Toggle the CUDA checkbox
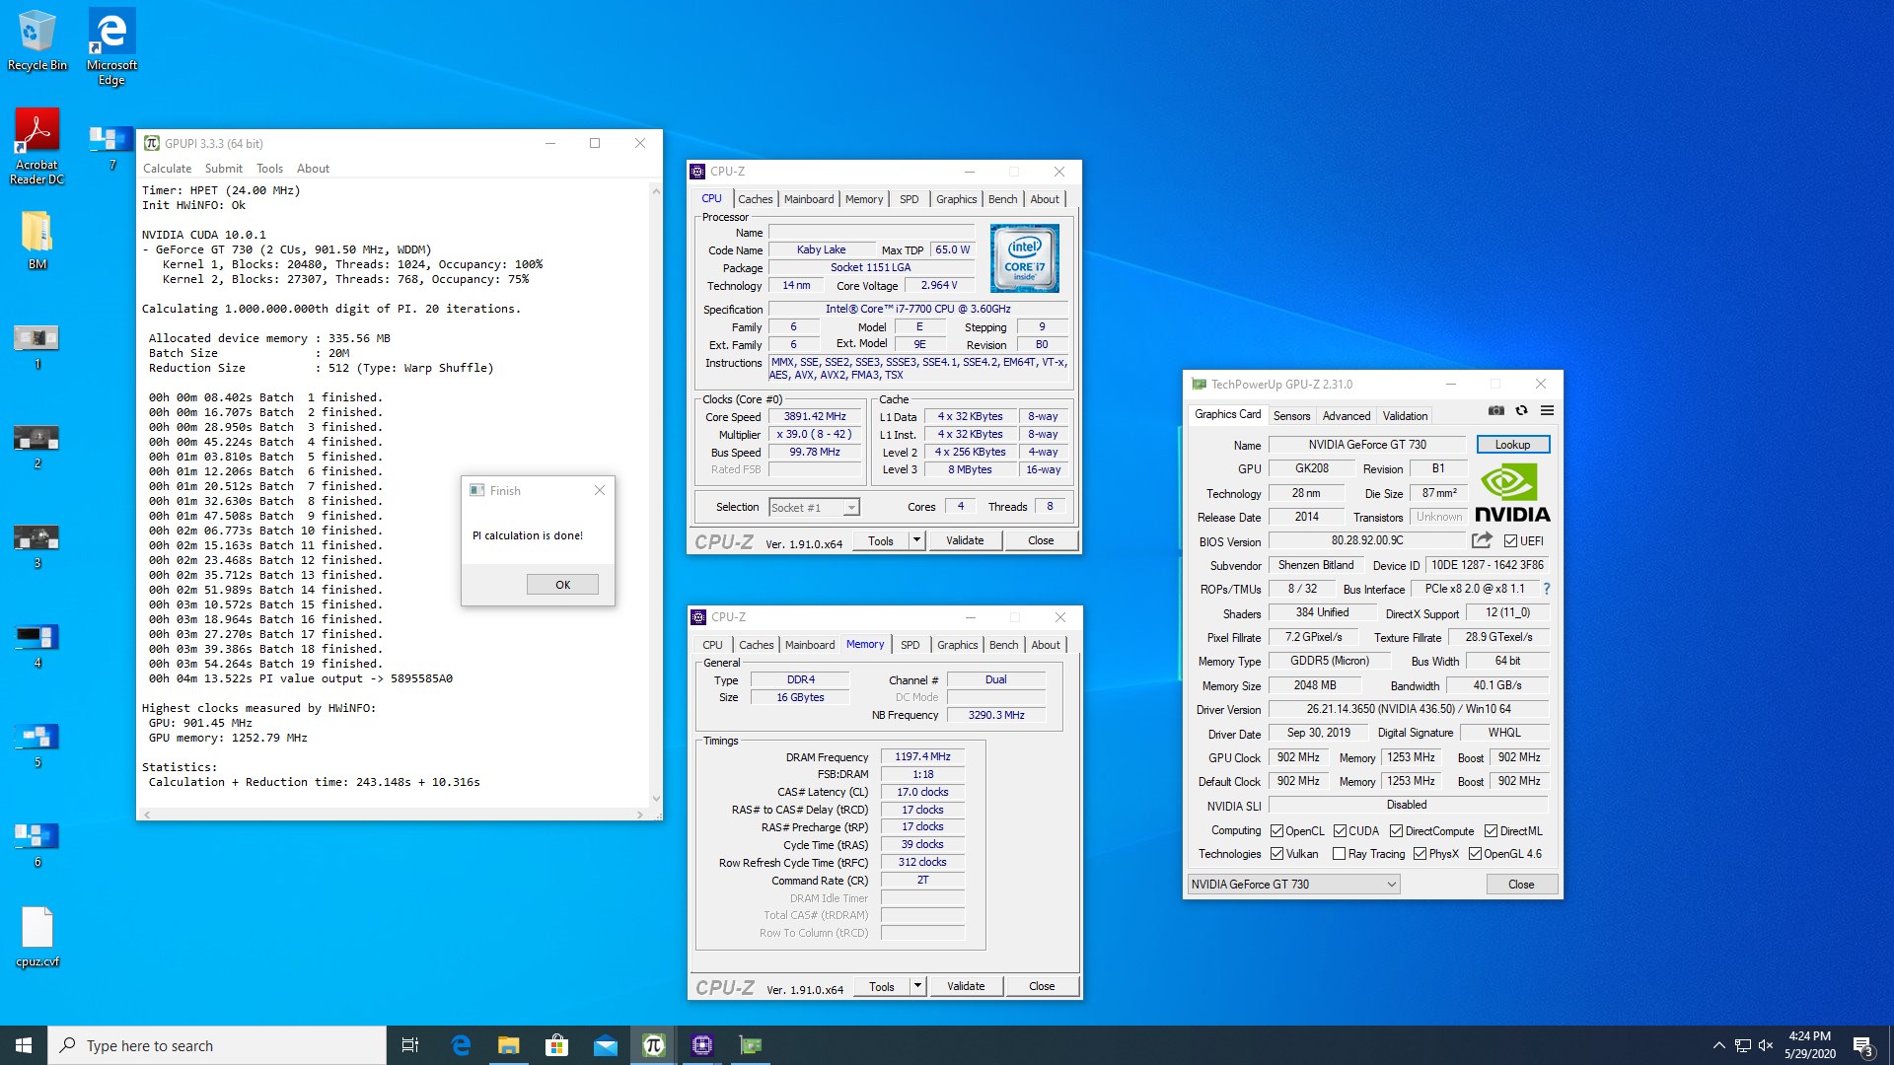 tap(1340, 831)
